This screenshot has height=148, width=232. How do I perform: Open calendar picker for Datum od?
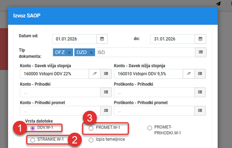[102, 39]
